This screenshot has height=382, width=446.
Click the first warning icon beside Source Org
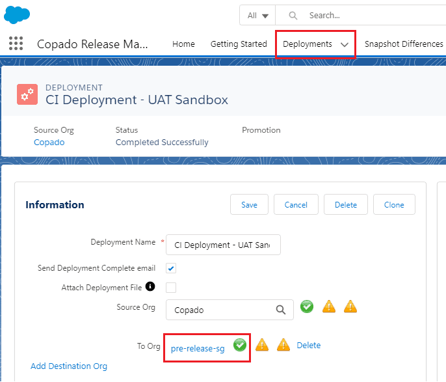pos(329,307)
